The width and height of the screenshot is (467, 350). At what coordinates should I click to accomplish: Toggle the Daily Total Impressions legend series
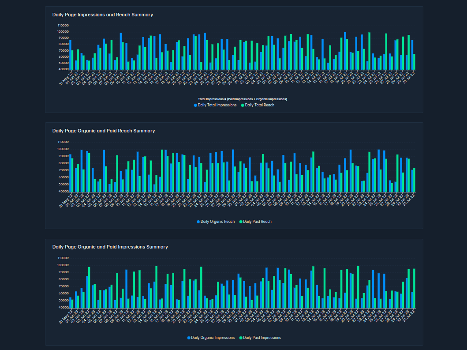(x=215, y=105)
